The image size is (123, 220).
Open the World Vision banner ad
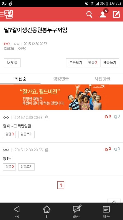click(x=61, y=97)
